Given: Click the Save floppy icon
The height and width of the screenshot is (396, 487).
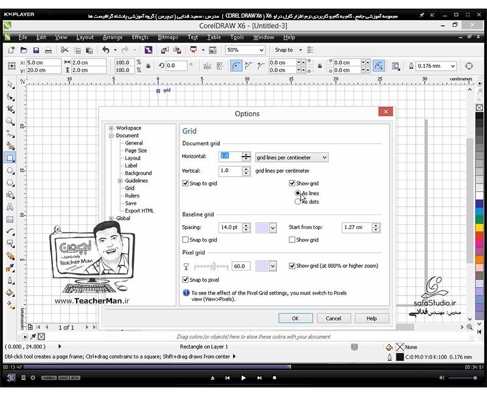Looking at the screenshot, I should [x=36, y=50].
